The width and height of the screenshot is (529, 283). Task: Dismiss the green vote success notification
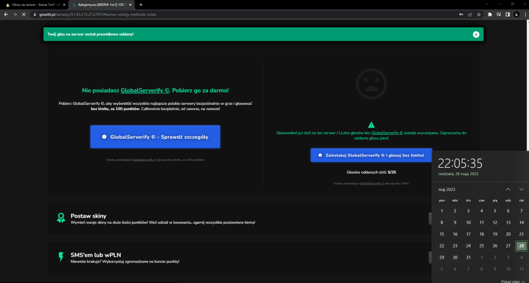point(476,34)
